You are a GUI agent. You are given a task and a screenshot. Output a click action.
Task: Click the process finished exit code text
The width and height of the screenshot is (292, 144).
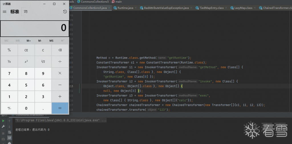[x=33, y=130]
